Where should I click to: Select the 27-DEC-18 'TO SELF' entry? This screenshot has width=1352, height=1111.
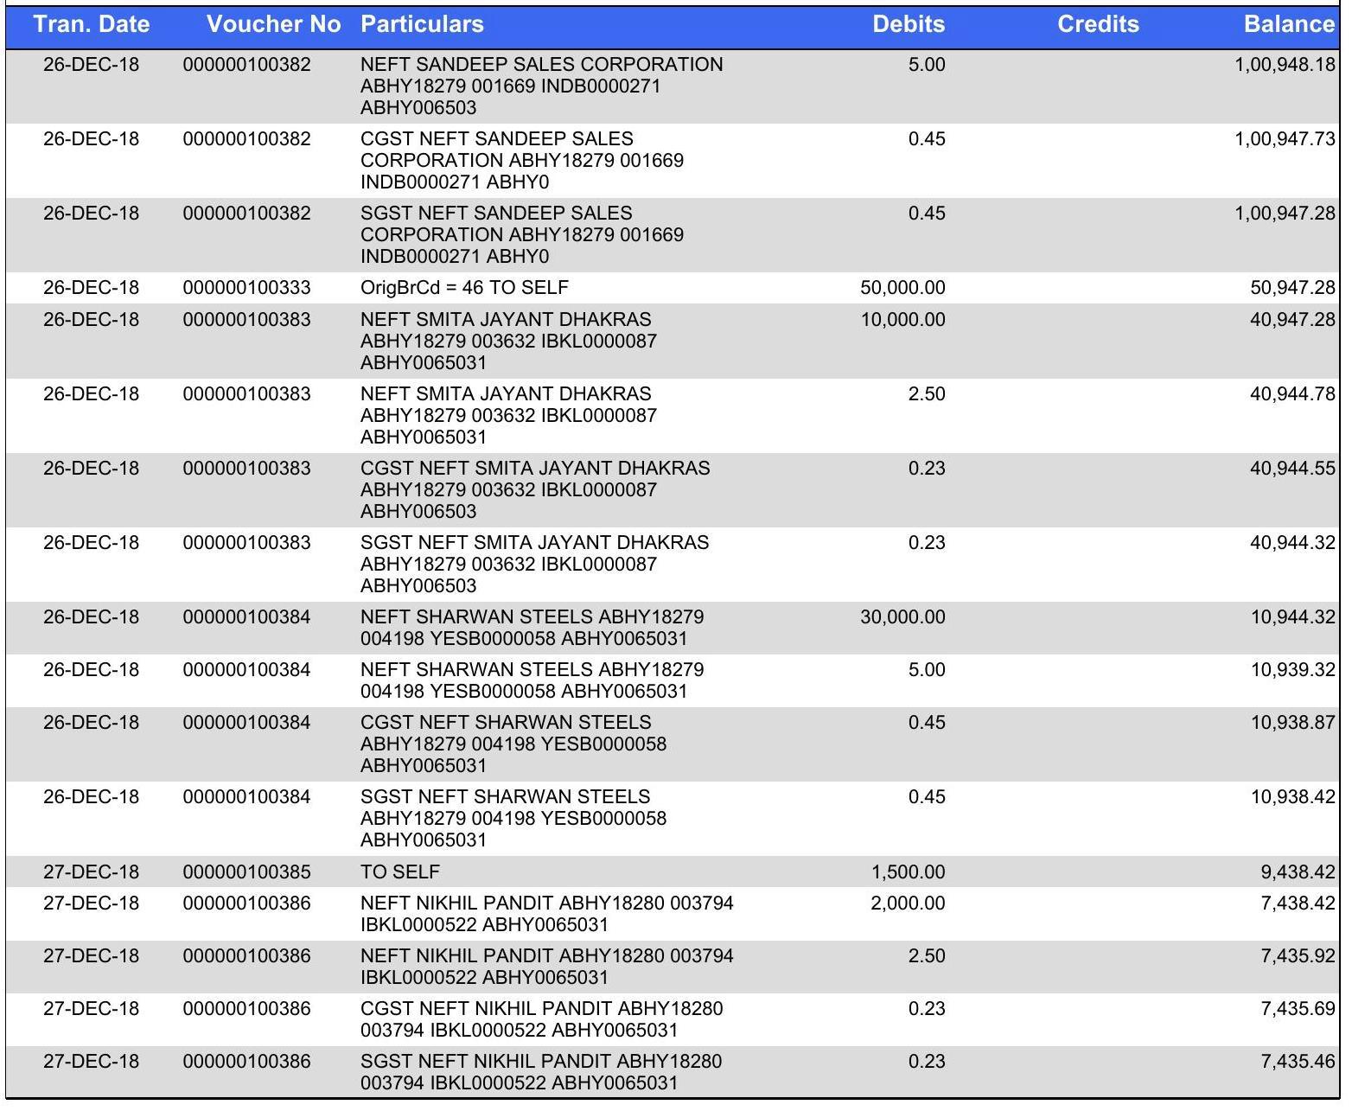click(x=400, y=872)
